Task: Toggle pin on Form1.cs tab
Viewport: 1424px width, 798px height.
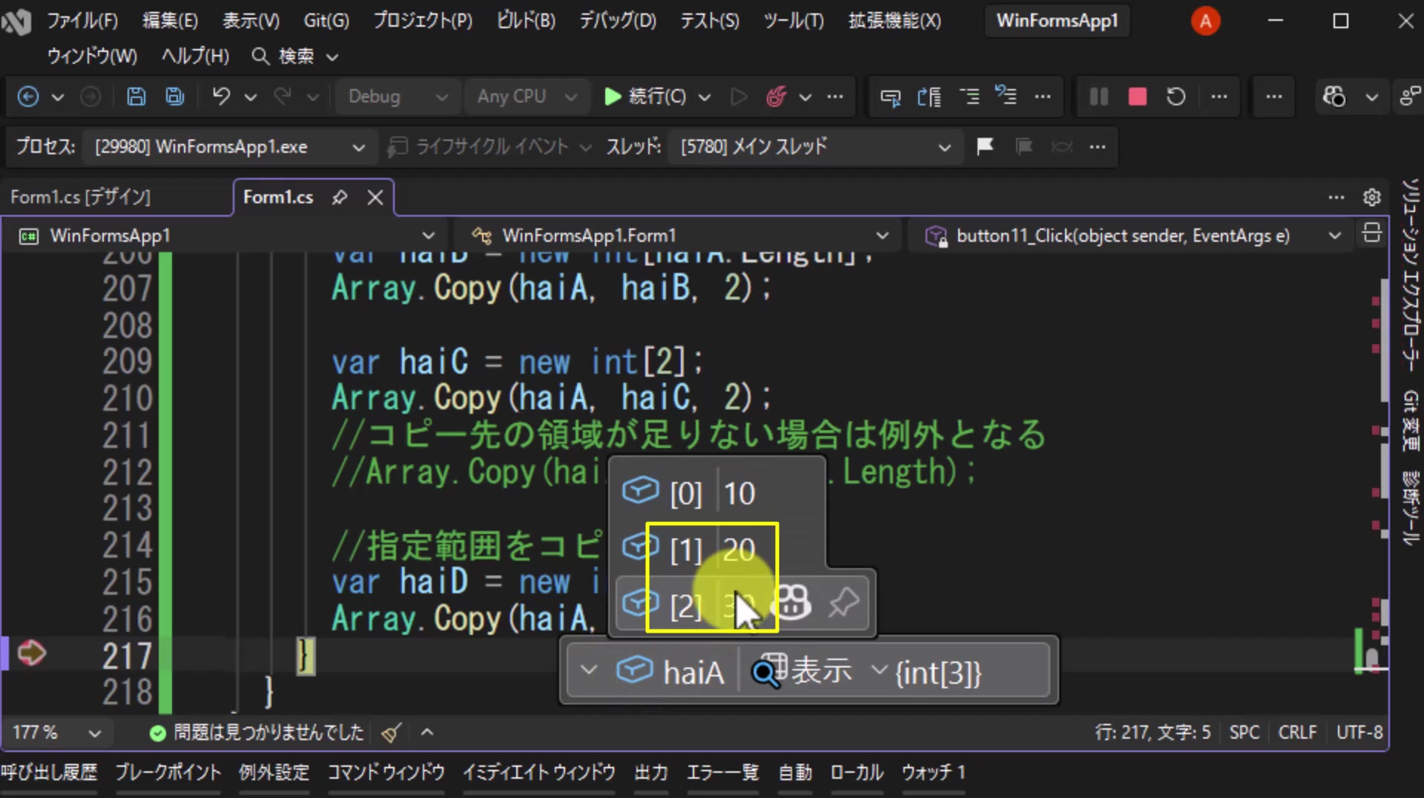Action: 340,197
